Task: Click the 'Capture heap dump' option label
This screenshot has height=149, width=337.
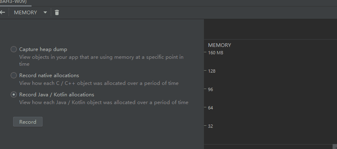Action: 43,49
